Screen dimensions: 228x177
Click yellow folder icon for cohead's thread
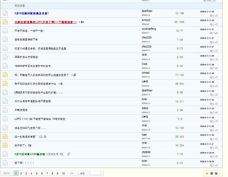(5, 75)
